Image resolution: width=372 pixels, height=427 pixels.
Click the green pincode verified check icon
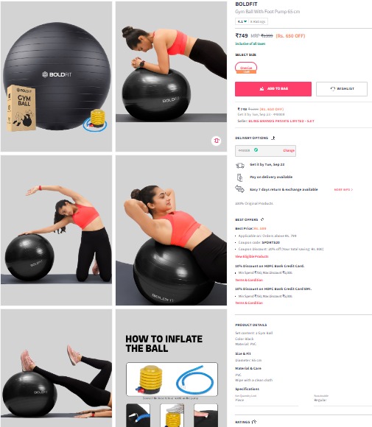click(256, 150)
